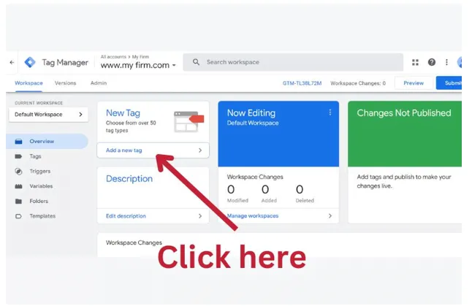Open Overview in the sidebar
This screenshot has width=472, height=306.
point(47,142)
